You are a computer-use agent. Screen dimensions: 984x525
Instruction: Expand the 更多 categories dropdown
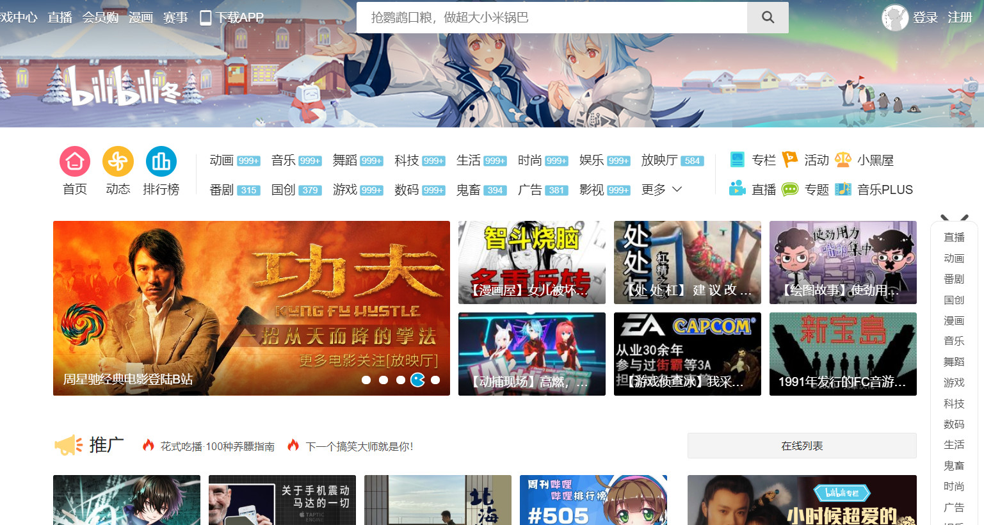point(662,190)
